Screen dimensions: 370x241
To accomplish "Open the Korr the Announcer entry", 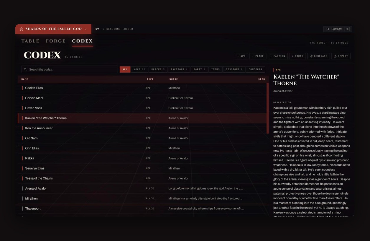I will [x=142, y=128].
